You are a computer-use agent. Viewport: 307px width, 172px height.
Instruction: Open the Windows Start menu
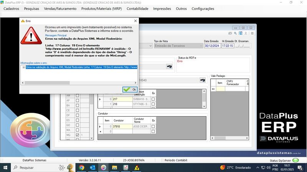pyautogui.click(x=5, y=167)
